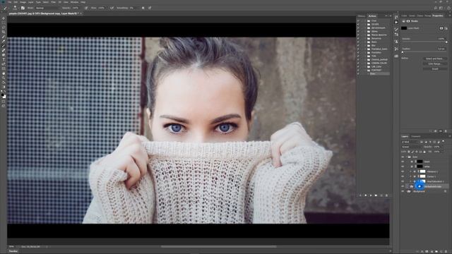Image resolution: width=452 pixels, height=254 pixels.
Task: Switch to the History panel tab
Action: pyautogui.click(x=361, y=16)
